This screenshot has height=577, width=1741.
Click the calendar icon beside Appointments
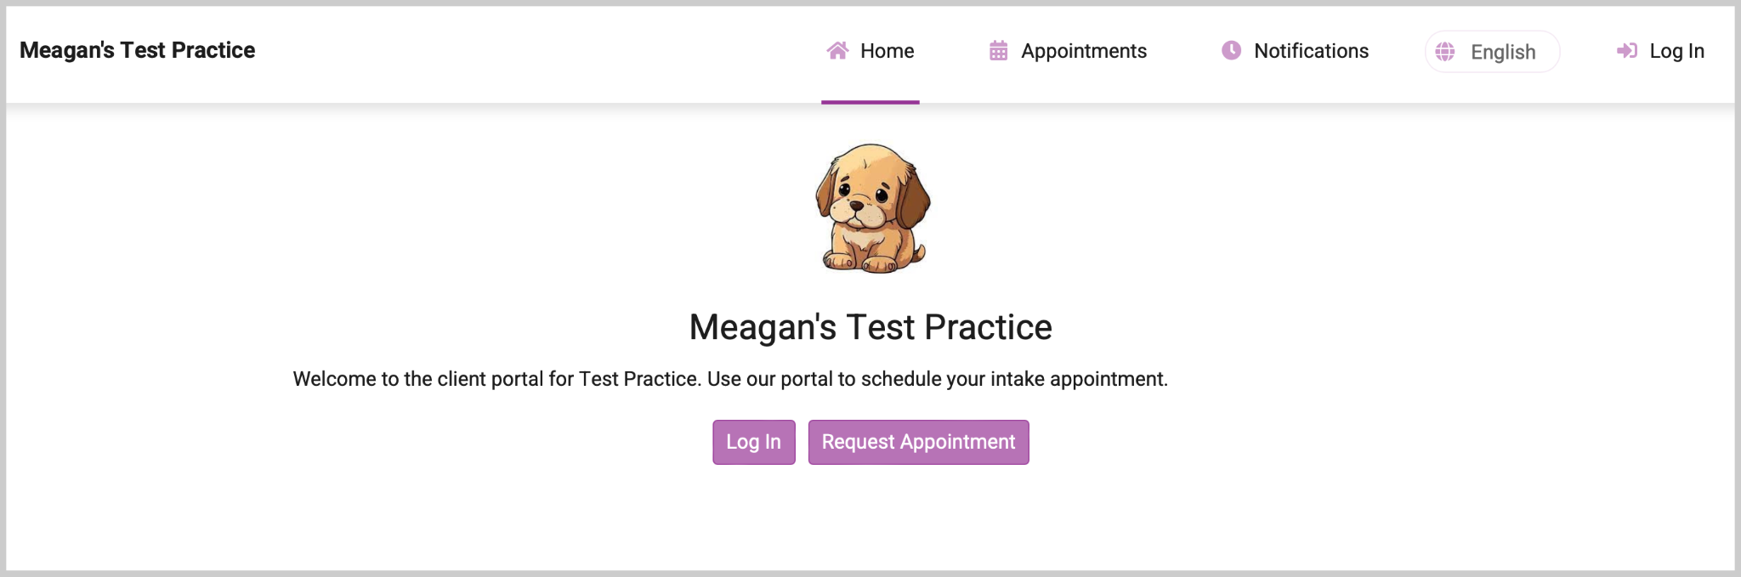click(998, 51)
